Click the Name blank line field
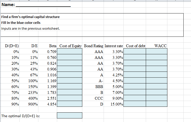This screenshot has height=122, width=191. [x=43, y=5]
